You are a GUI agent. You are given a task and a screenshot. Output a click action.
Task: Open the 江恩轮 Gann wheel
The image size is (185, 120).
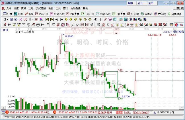tap(133, 14)
